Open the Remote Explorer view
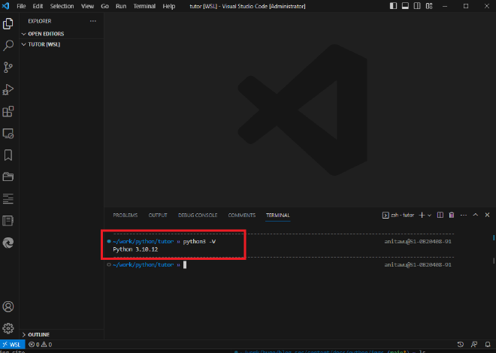Screen dimensions: 496x353 click(x=8, y=134)
